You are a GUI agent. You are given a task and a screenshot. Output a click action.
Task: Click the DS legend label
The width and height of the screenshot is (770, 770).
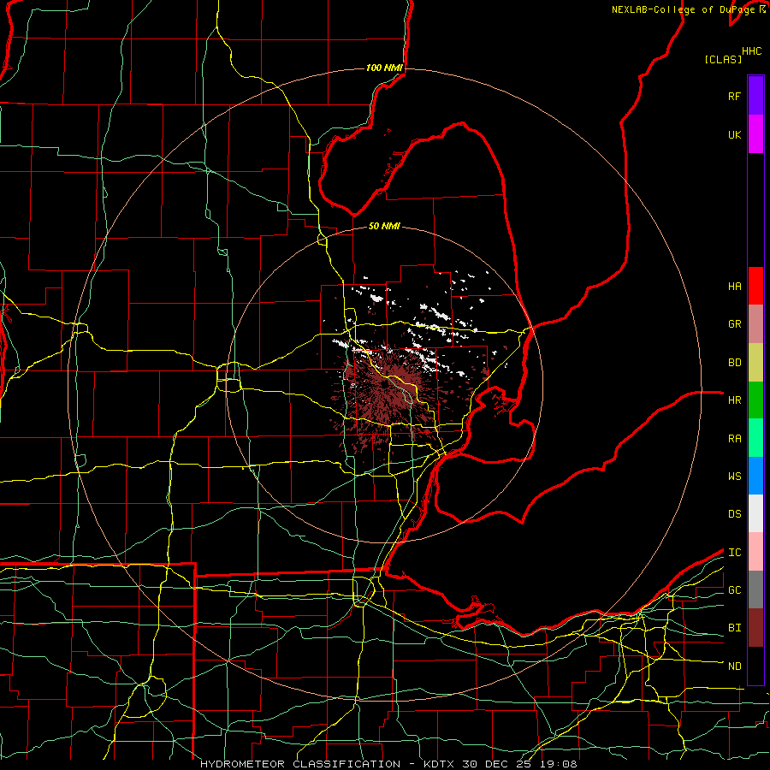pos(734,514)
